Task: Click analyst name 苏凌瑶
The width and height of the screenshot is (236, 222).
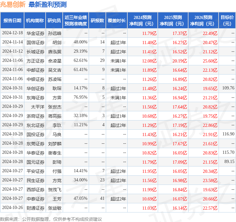Action: tap(54, 79)
